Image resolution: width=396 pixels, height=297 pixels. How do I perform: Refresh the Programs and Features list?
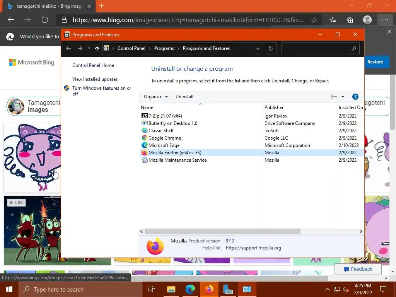tap(270, 48)
